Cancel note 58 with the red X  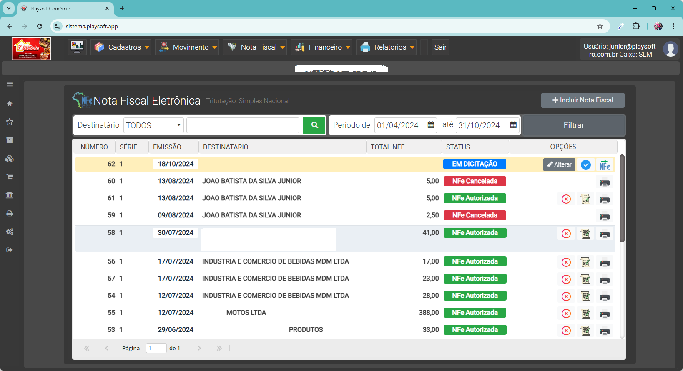point(566,234)
